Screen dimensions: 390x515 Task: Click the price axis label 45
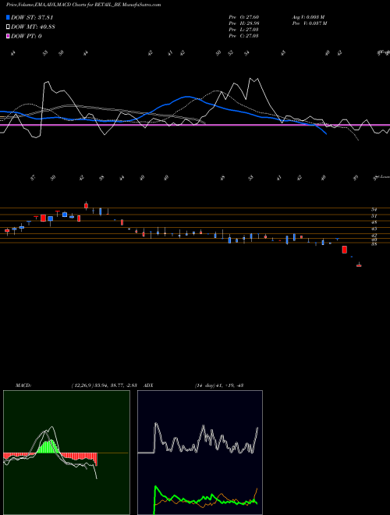pos(374,229)
